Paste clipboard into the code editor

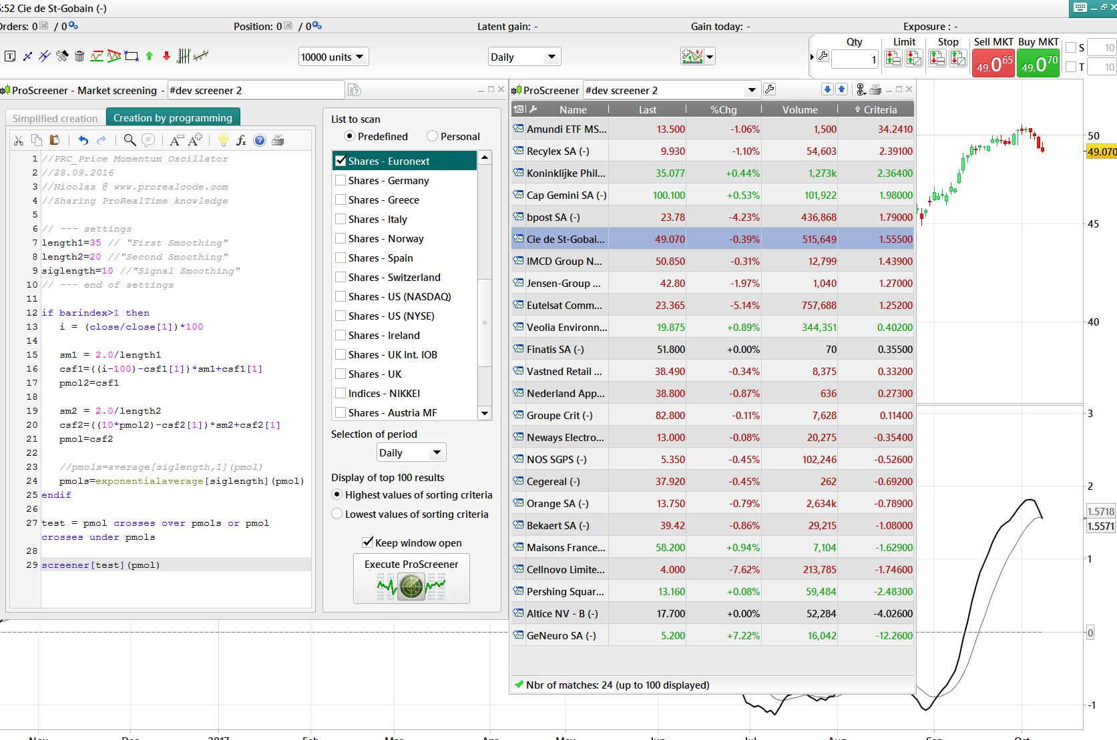[55, 140]
